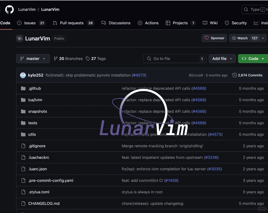Click kylo252's avatar next to the commit message
The height and width of the screenshot is (213, 268).
click(x=23, y=75)
